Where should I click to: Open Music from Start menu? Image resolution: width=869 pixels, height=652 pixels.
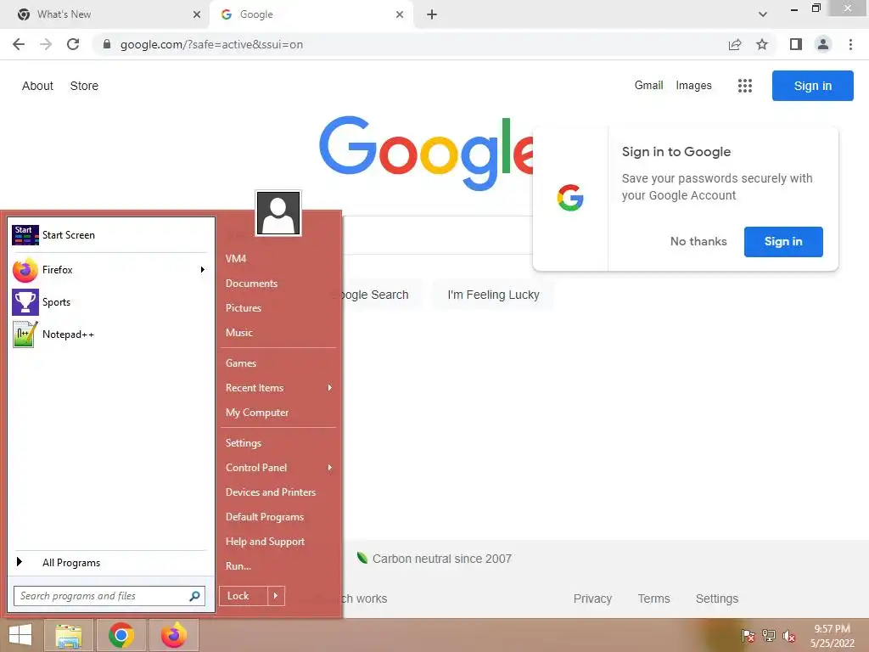pos(238,333)
